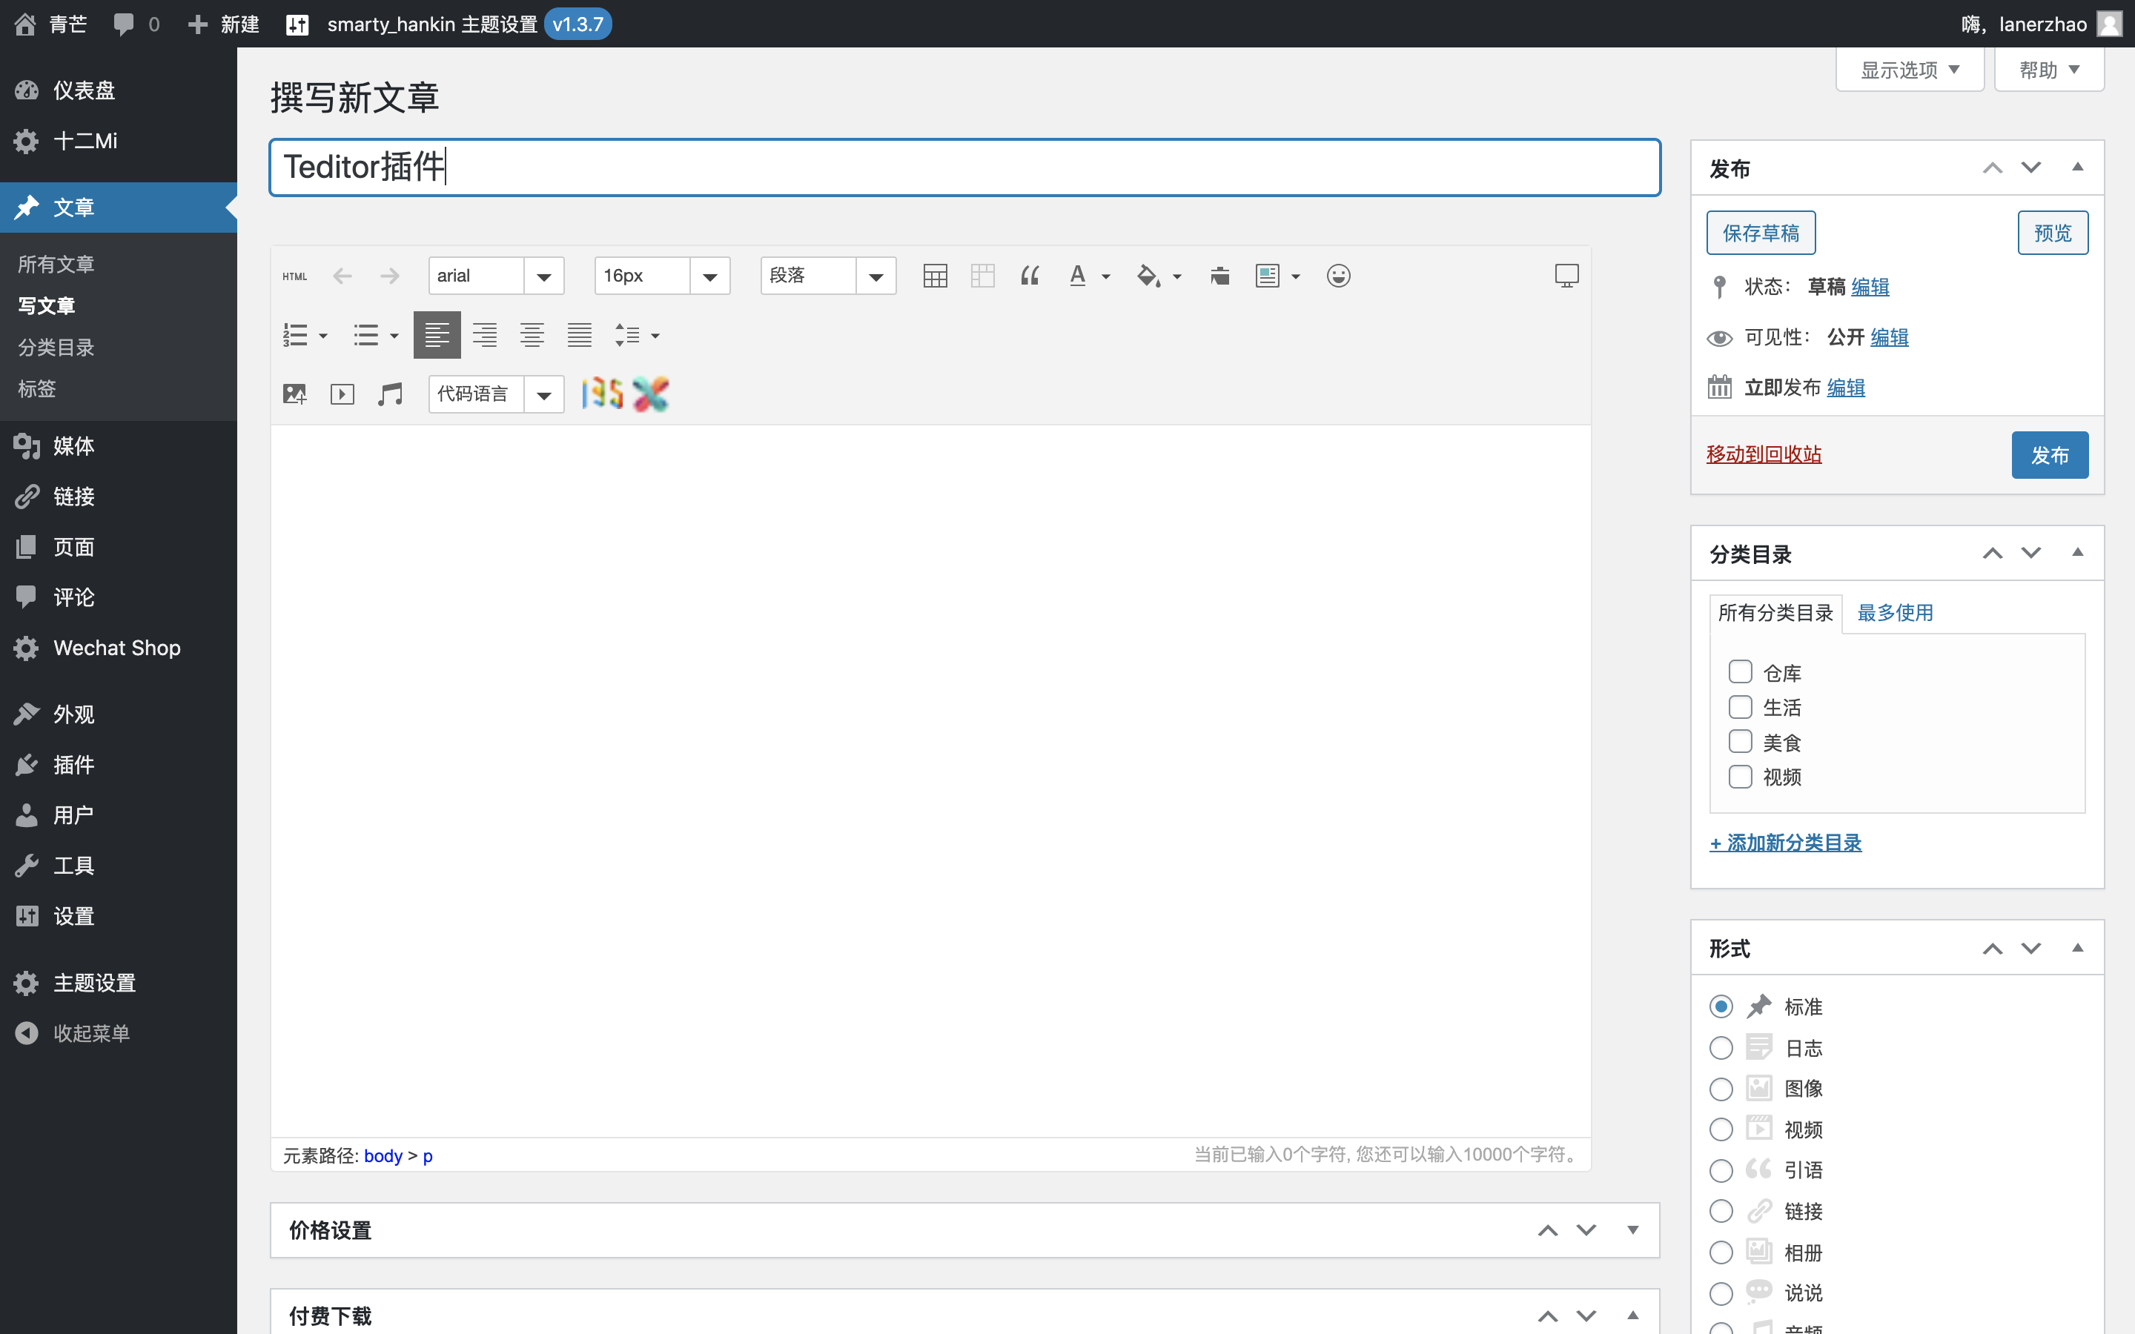Check the 仓库 category
2135x1334 pixels.
pos(1740,672)
